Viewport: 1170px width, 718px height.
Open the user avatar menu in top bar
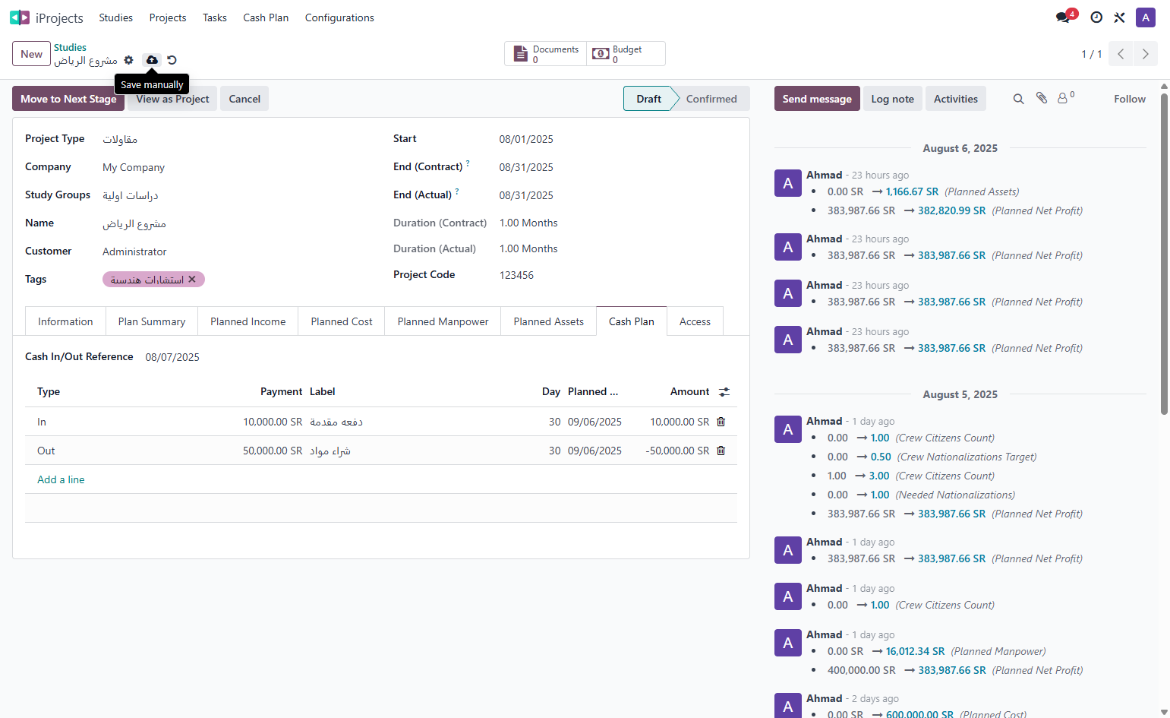point(1146,17)
